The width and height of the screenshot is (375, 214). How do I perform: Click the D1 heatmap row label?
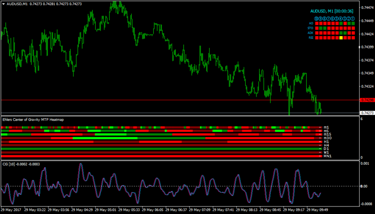tap(326, 149)
